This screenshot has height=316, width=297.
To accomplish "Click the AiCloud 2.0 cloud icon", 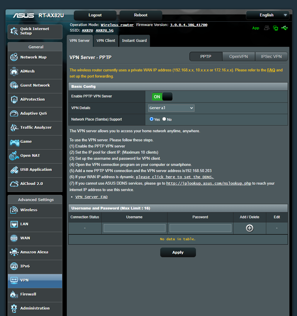I will coord(14,184).
